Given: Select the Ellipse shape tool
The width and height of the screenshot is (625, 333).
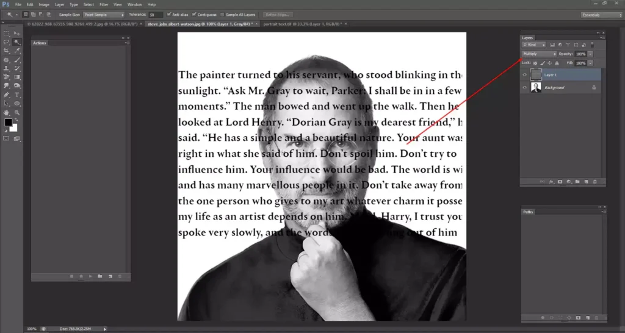Looking at the screenshot, I should click(17, 104).
